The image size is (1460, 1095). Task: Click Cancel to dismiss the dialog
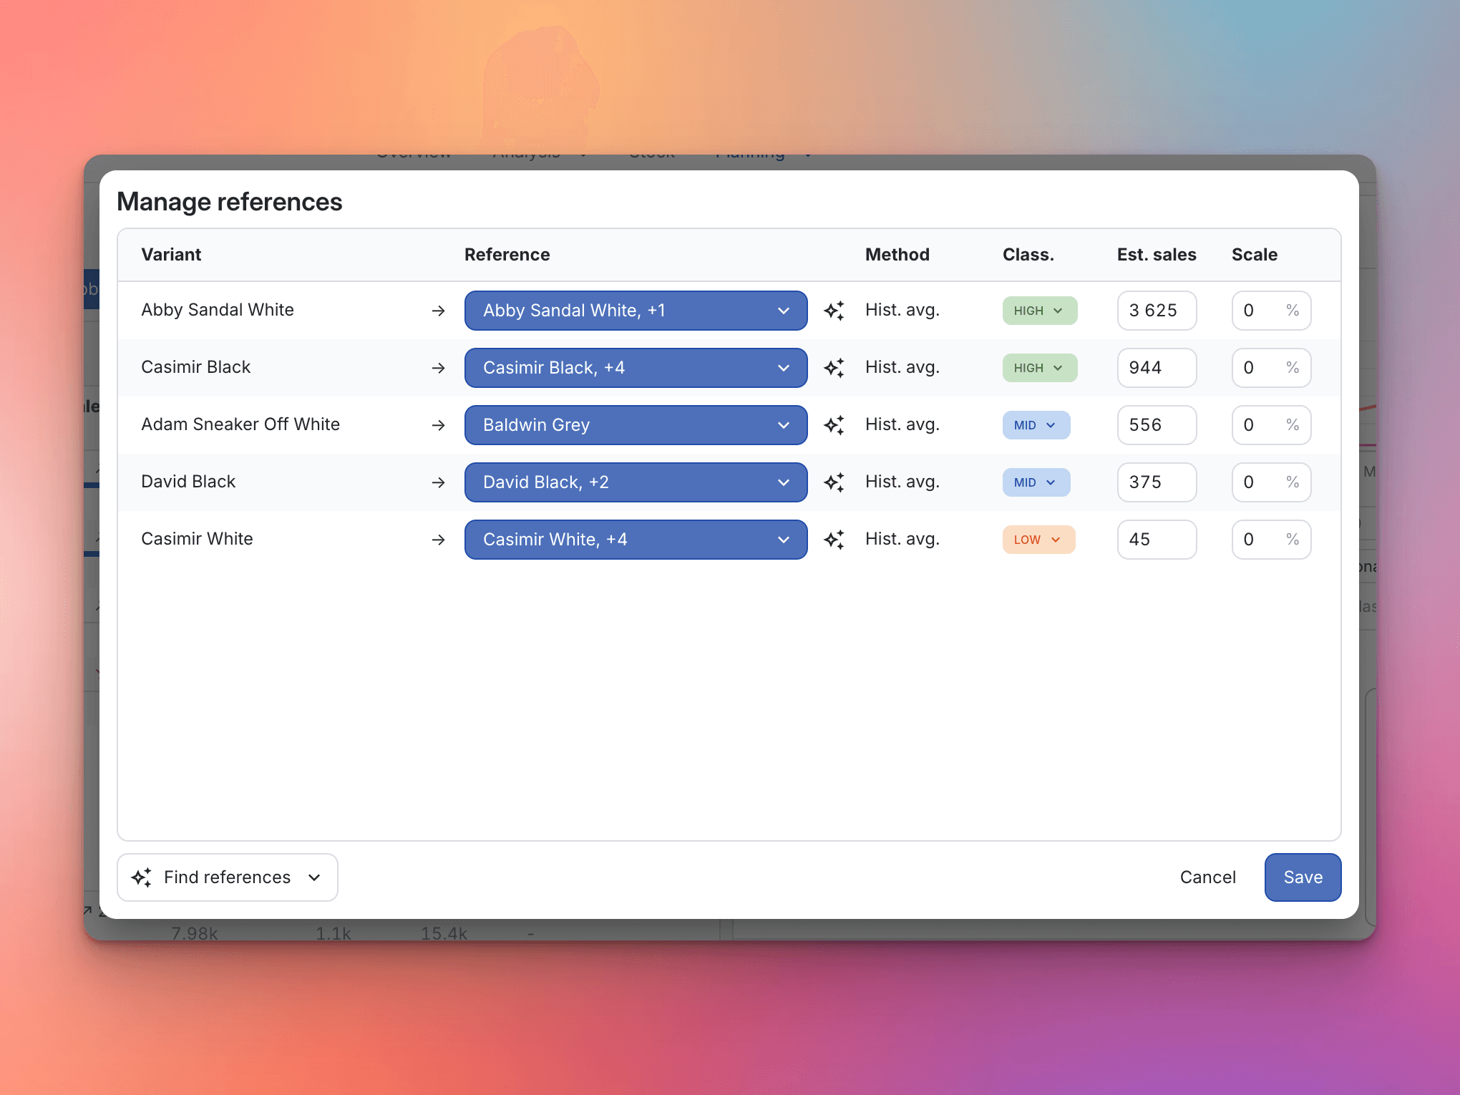coord(1207,877)
